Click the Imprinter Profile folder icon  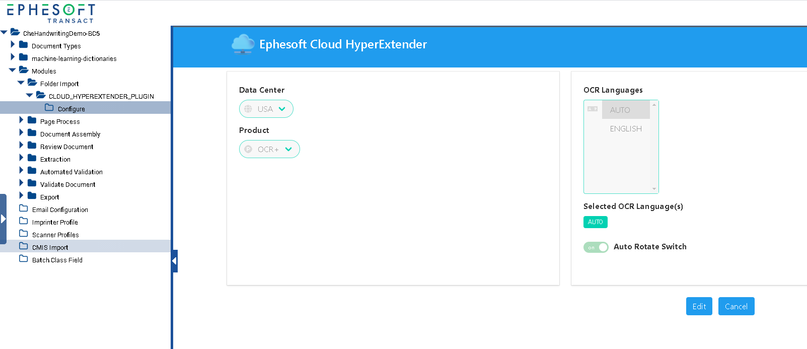(x=24, y=221)
